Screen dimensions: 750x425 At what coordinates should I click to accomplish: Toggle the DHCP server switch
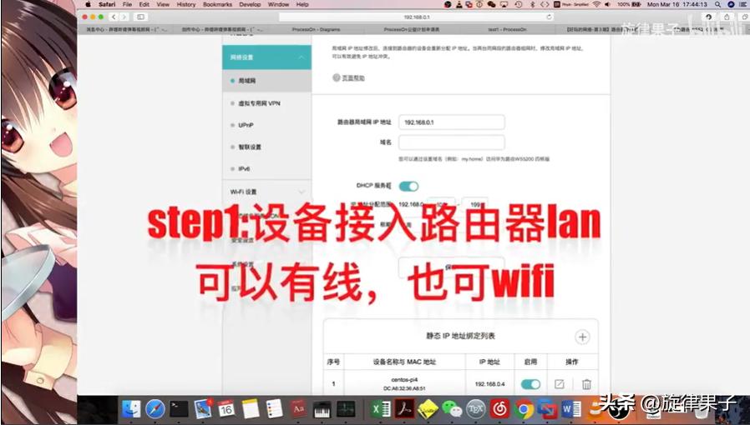[x=408, y=186]
